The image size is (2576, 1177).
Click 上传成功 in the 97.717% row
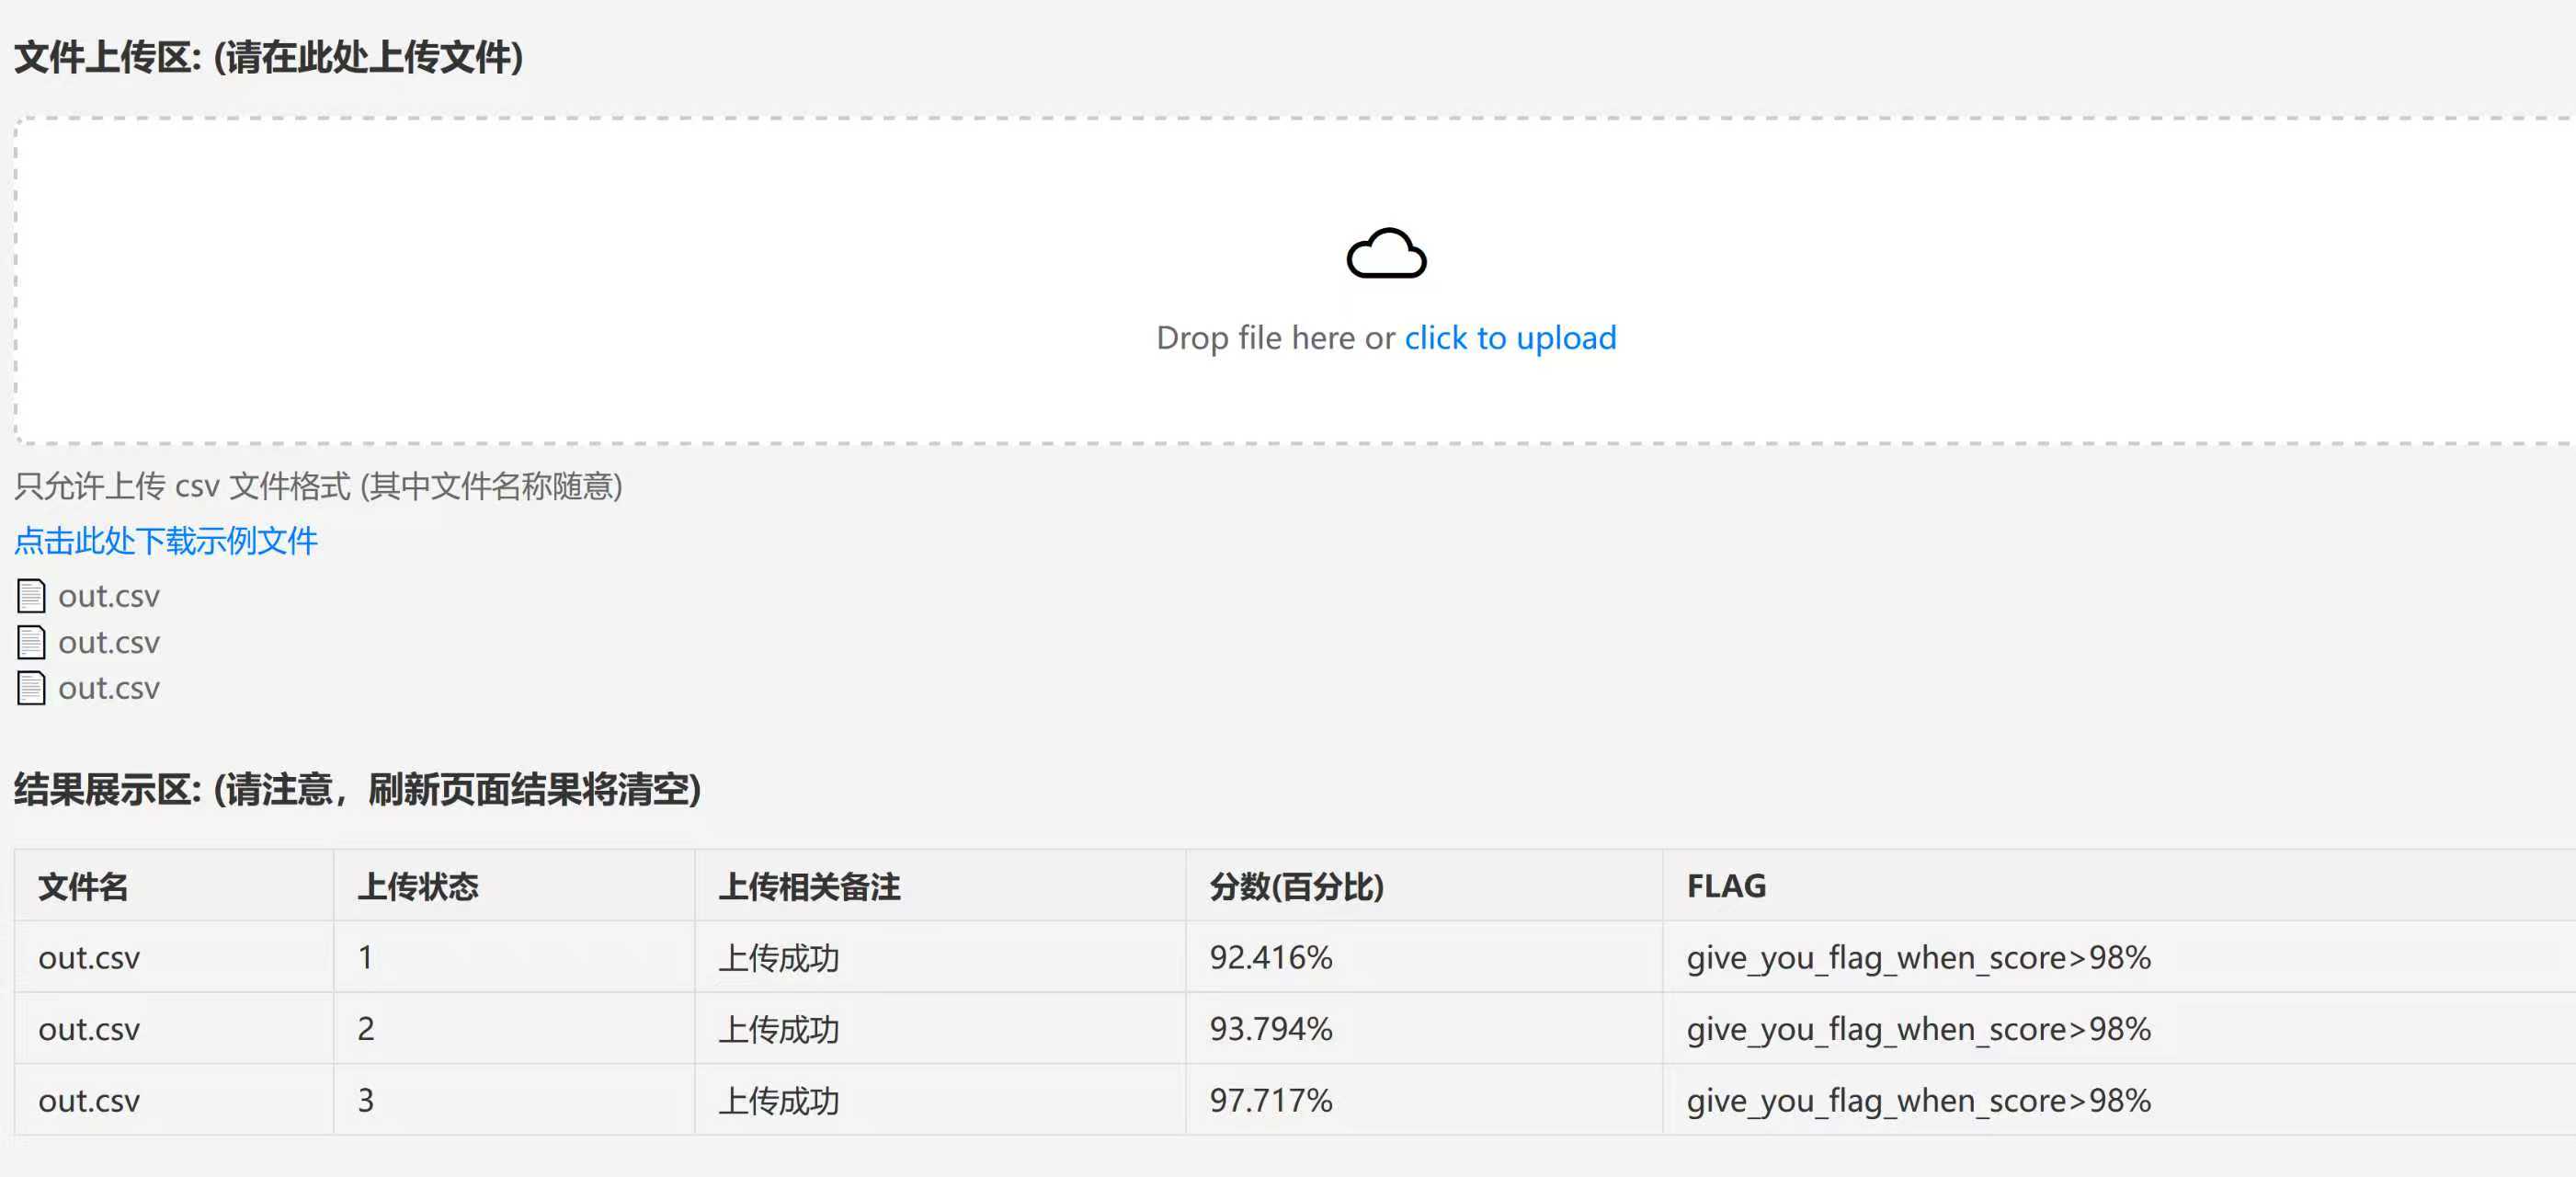click(779, 1101)
